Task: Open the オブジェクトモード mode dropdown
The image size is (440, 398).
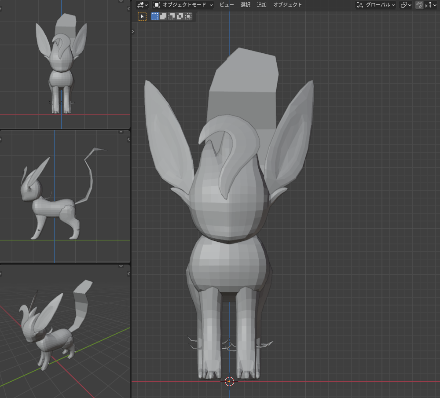Action: [183, 5]
